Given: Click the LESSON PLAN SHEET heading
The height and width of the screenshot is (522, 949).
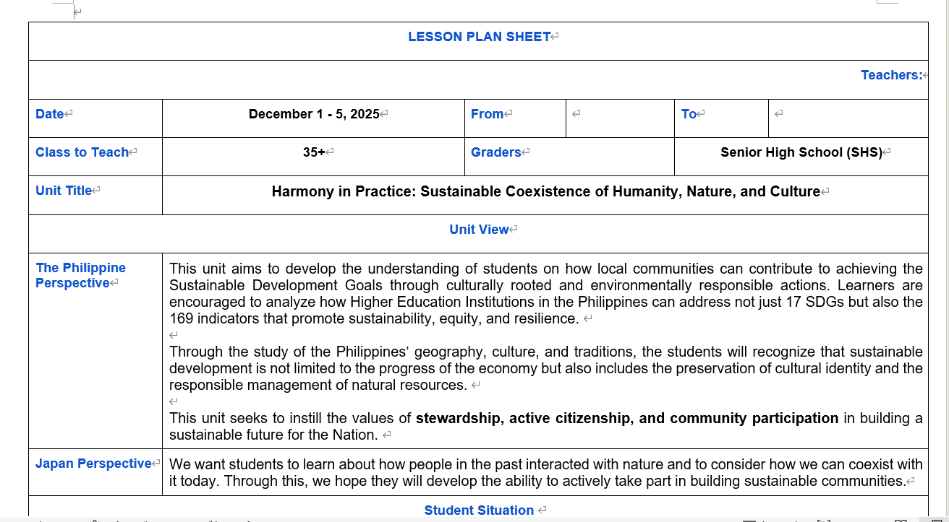Looking at the screenshot, I should pos(479,37).
